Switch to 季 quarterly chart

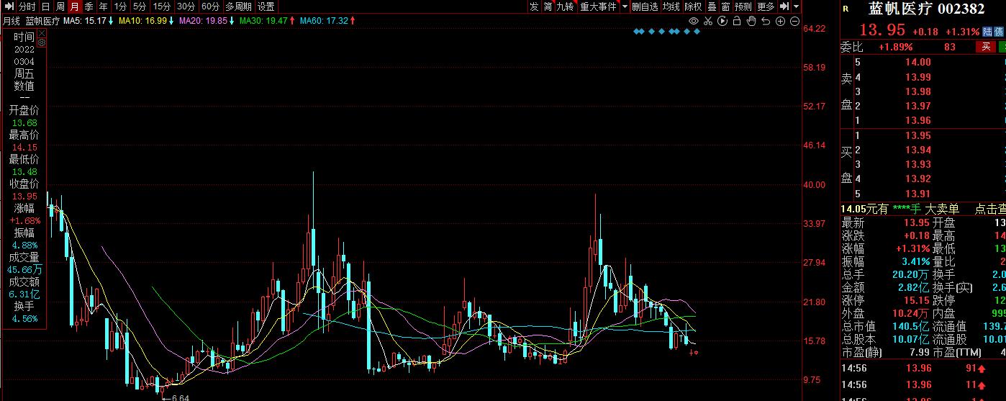89,6
